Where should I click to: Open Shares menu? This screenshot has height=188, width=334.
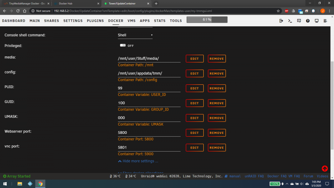(51, 21)
